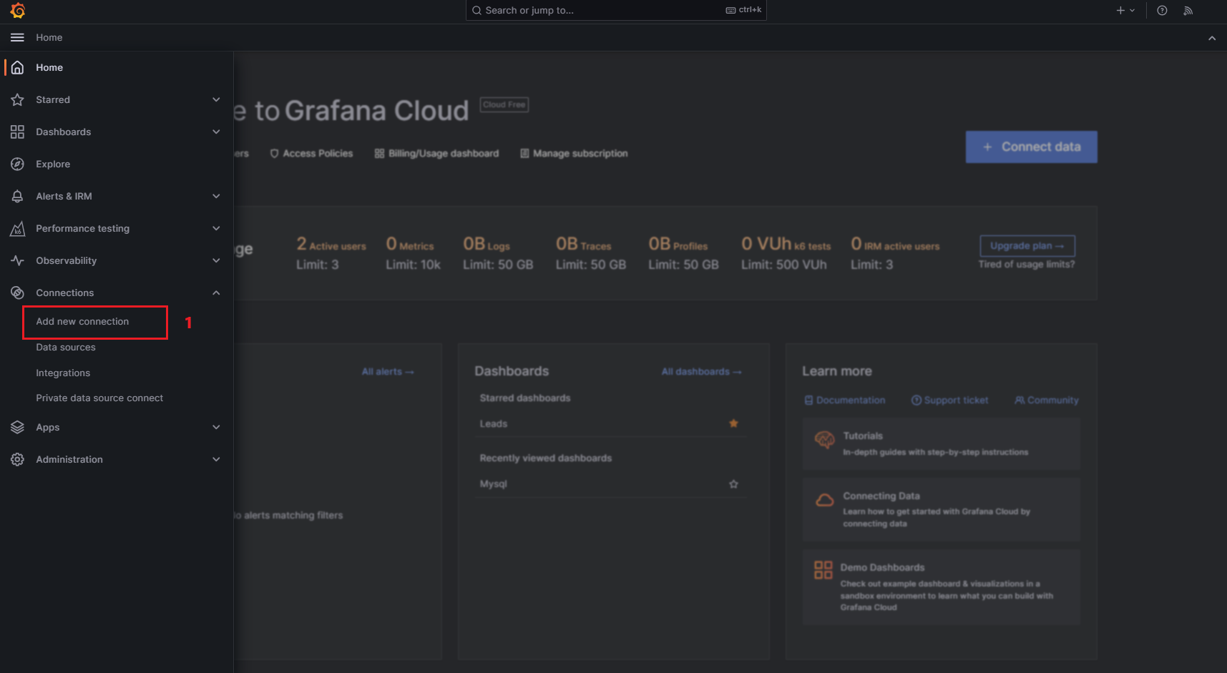Click the plus New icon in top bar
Viewport: 1227px width, 673px height.
1120,10
